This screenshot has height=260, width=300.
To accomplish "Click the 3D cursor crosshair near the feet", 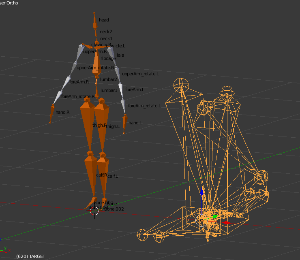I will click(94, 211).
